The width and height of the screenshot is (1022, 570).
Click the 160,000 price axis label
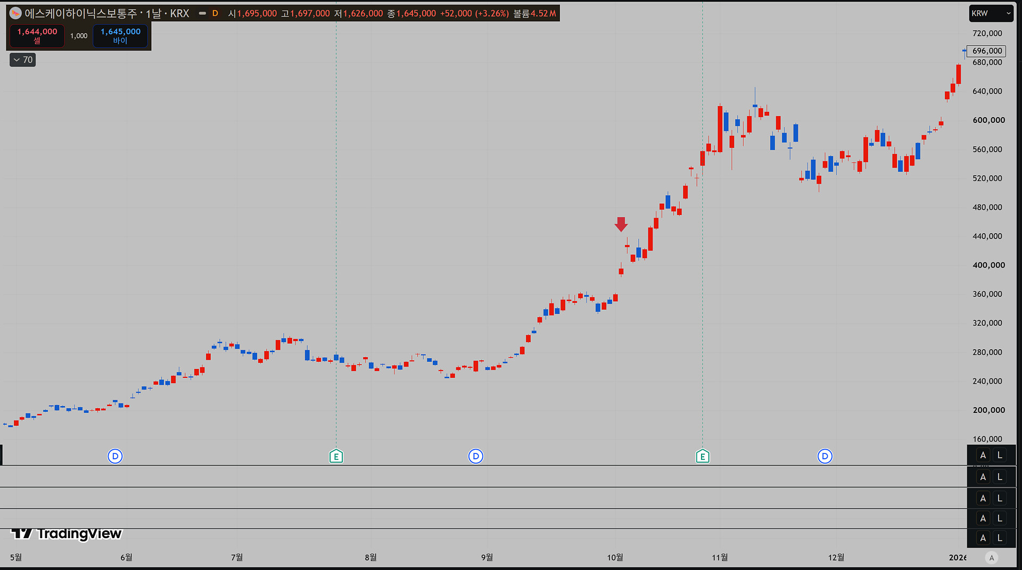tap(987, 439)
